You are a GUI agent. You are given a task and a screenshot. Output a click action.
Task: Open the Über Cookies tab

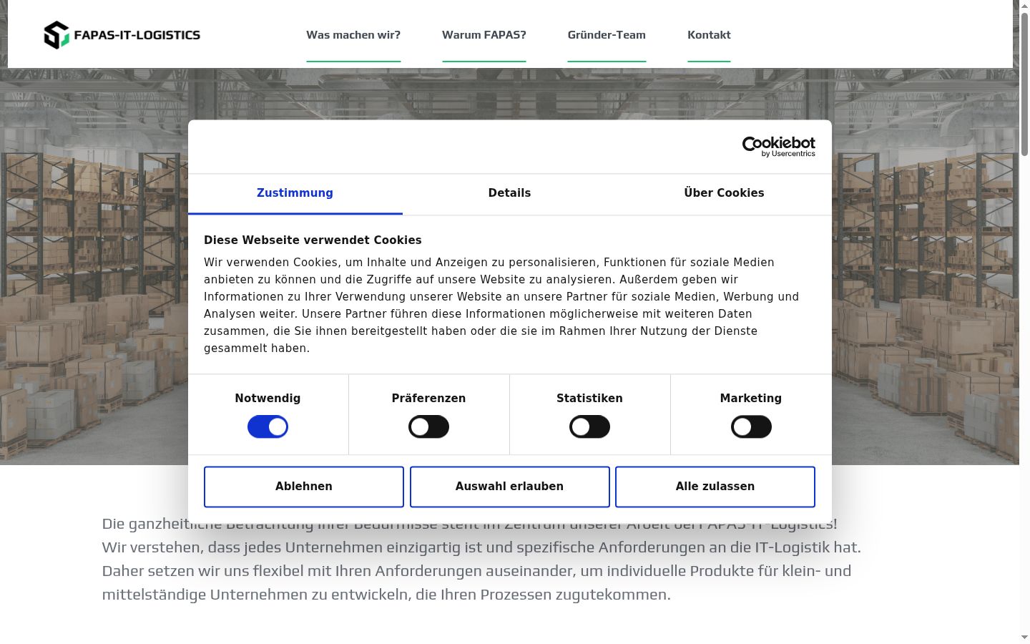[x=724, y=193]
